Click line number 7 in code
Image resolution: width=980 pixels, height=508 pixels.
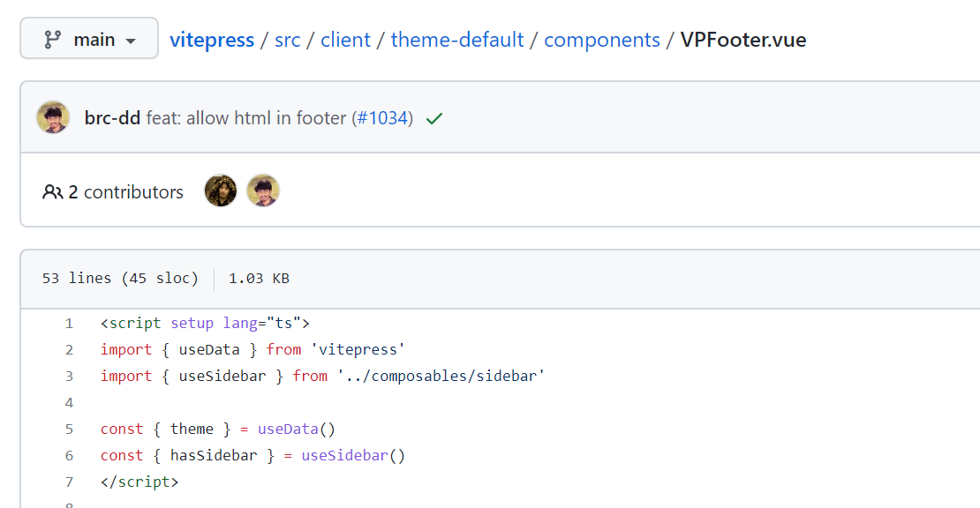coord(69,482)
